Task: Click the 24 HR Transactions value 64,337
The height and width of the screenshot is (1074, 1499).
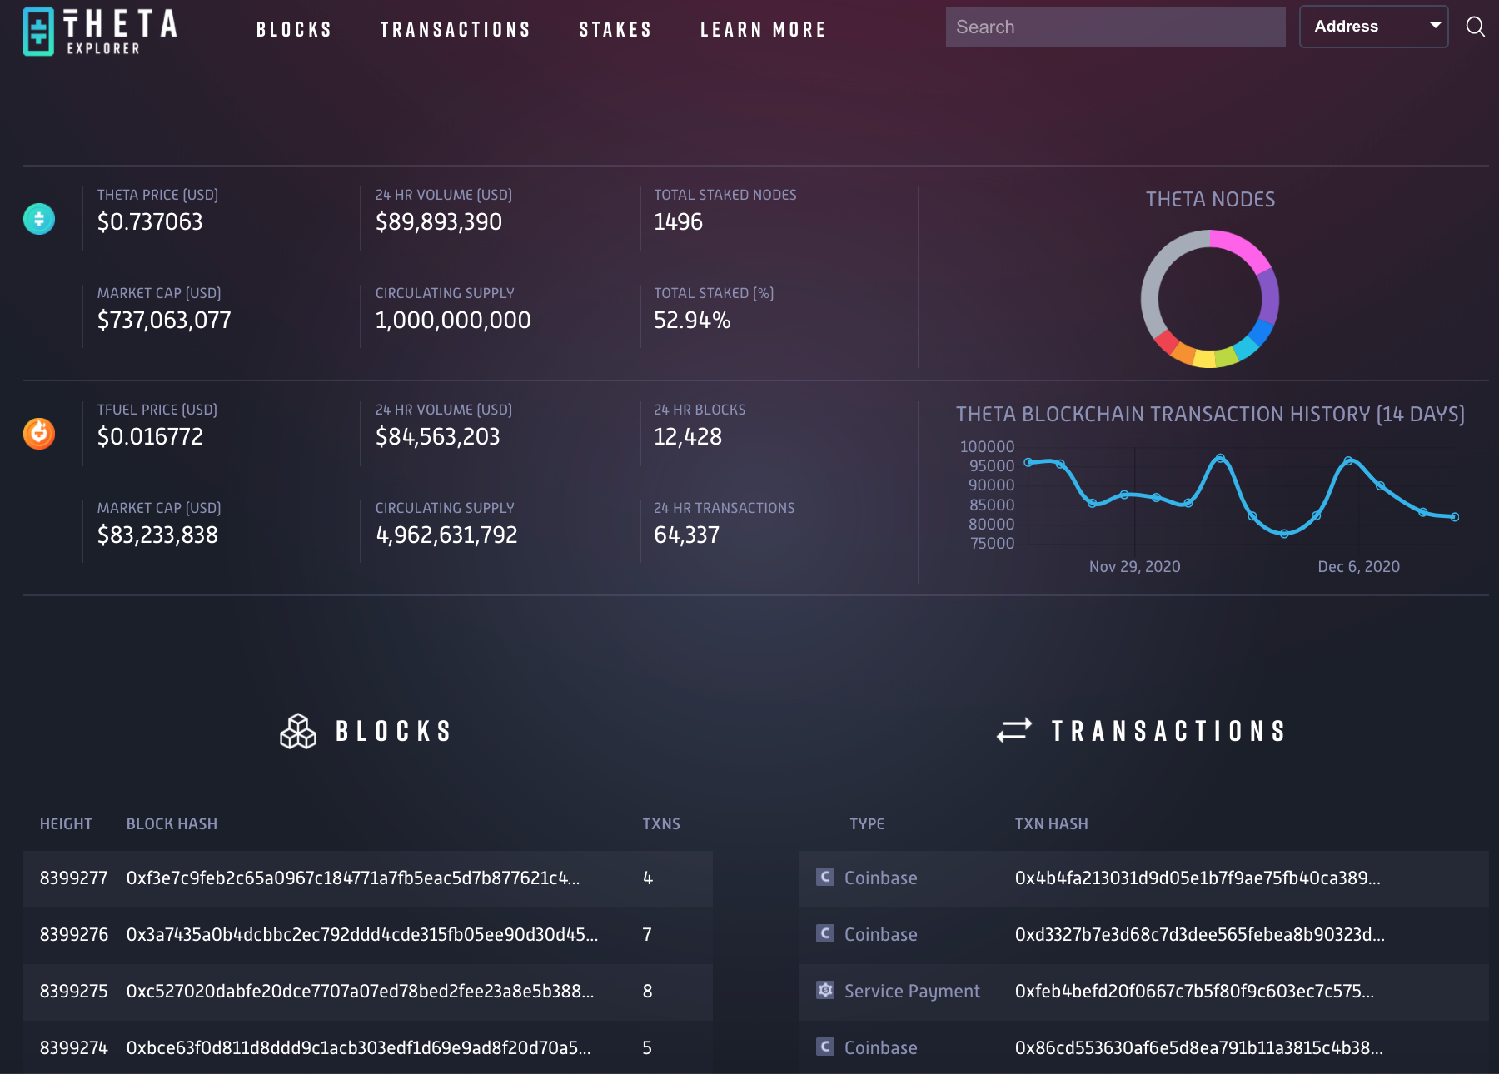Action: [x=687, y=535]
